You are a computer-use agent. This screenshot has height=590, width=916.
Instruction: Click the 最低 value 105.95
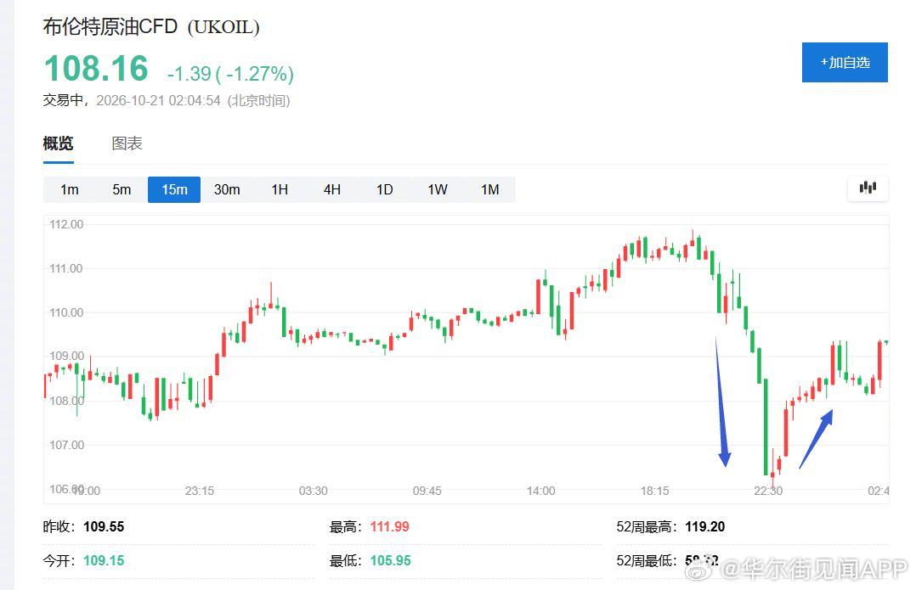point(390,560)
